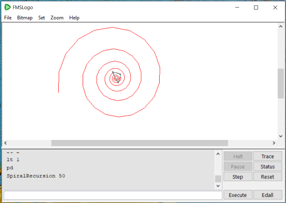Click the horizontal scrollbar right arrow
The width and height of the screenshot is (286, 203).
tap(274, 143)
